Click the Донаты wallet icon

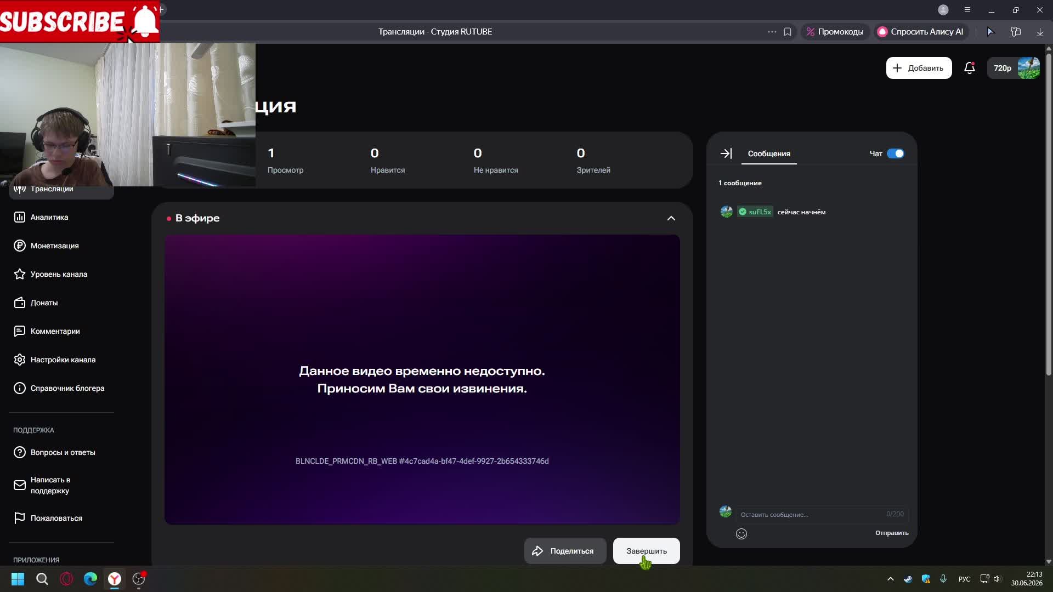pos(20,303)
